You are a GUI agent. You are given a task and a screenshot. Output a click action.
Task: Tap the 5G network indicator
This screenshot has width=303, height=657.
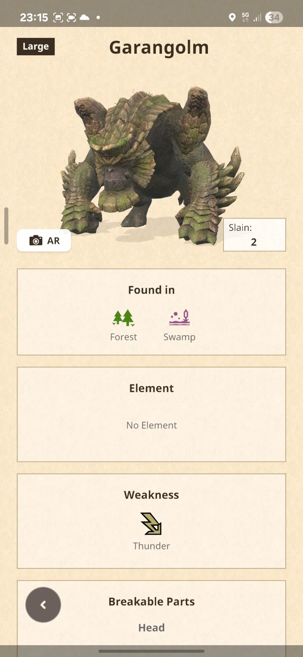click(x=245, y=17)
